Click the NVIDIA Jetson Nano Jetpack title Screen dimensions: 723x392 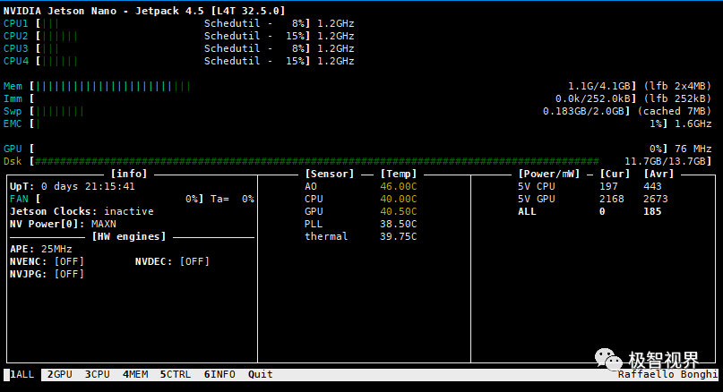pyautogui.click(x=144, y=11)
